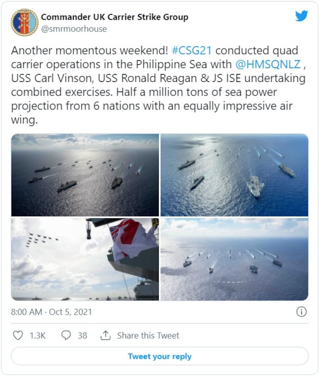Like the tweet with heart icon
319x376 pixels.
[x=18, y=335]
